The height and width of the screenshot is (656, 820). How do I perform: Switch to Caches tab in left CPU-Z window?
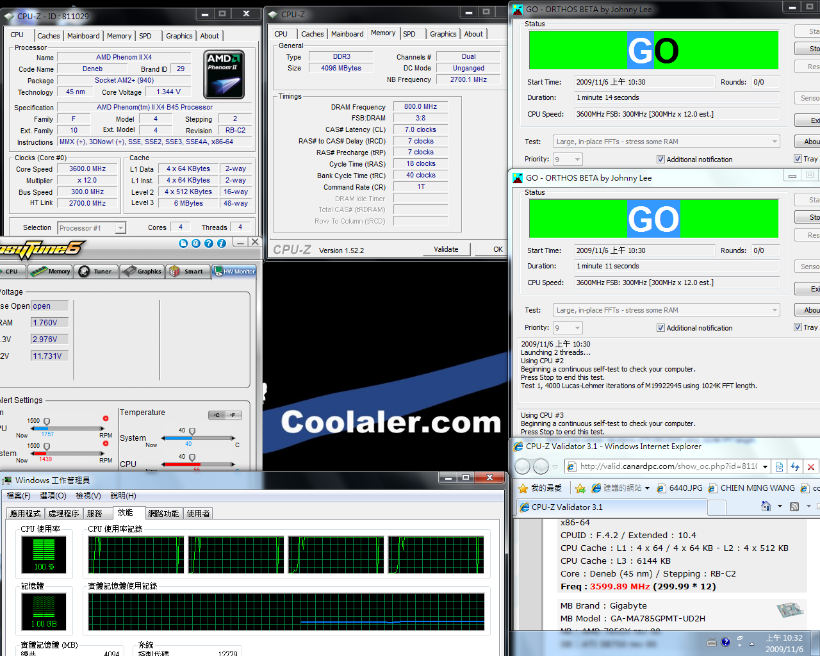[x=49, y=36]
